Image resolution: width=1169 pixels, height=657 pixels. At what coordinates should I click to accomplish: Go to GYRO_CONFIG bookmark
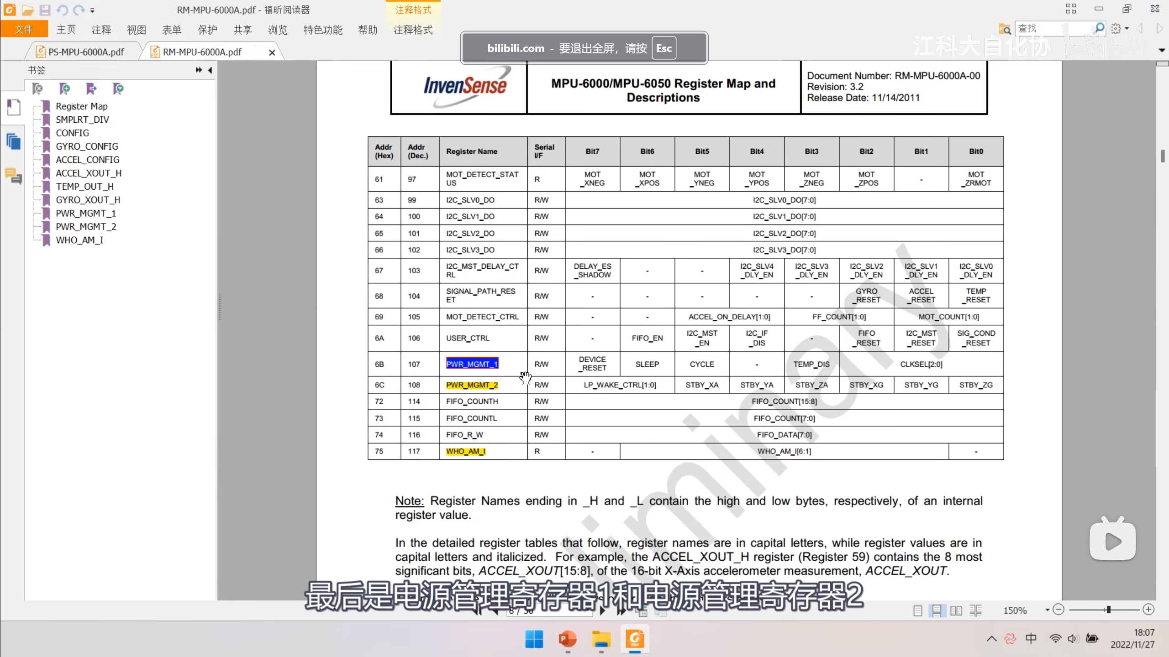[87, 146]
